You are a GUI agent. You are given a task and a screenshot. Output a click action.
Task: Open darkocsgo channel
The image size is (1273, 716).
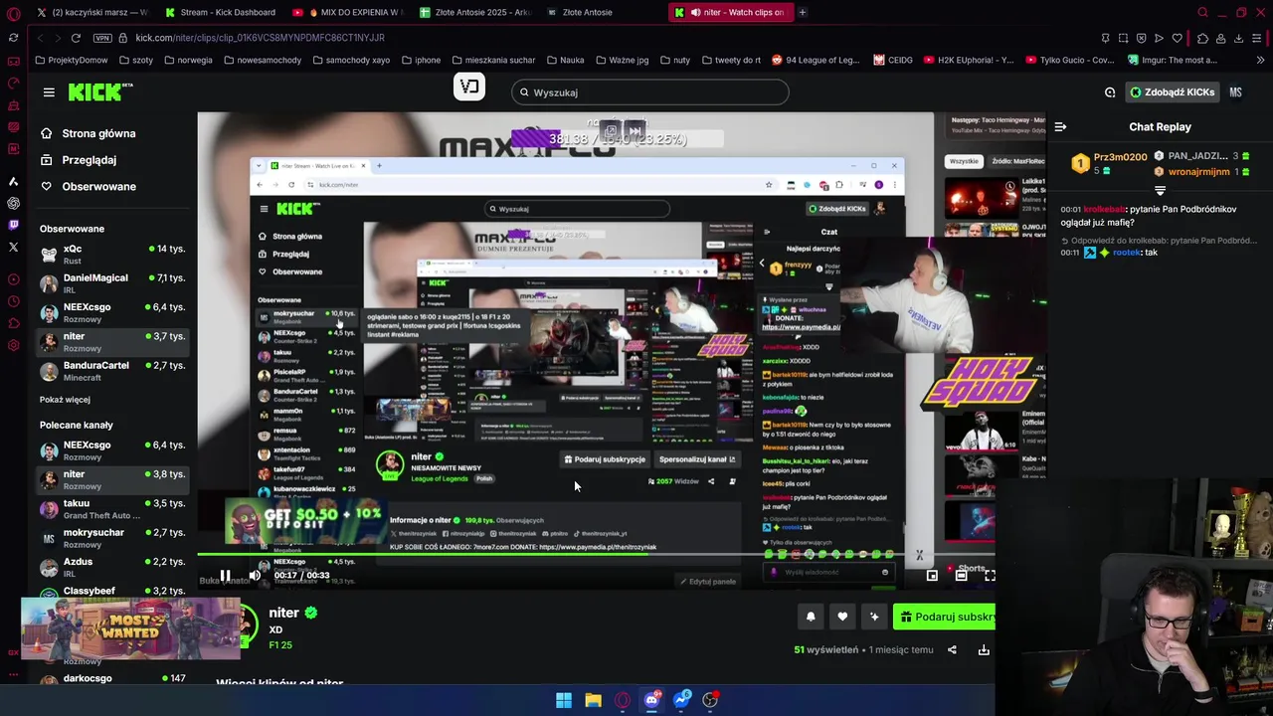(112, 678)
